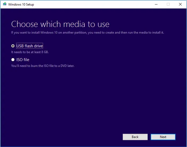Go back using the Back button
The image size is (187, 147).
click(x=135, y=137)
